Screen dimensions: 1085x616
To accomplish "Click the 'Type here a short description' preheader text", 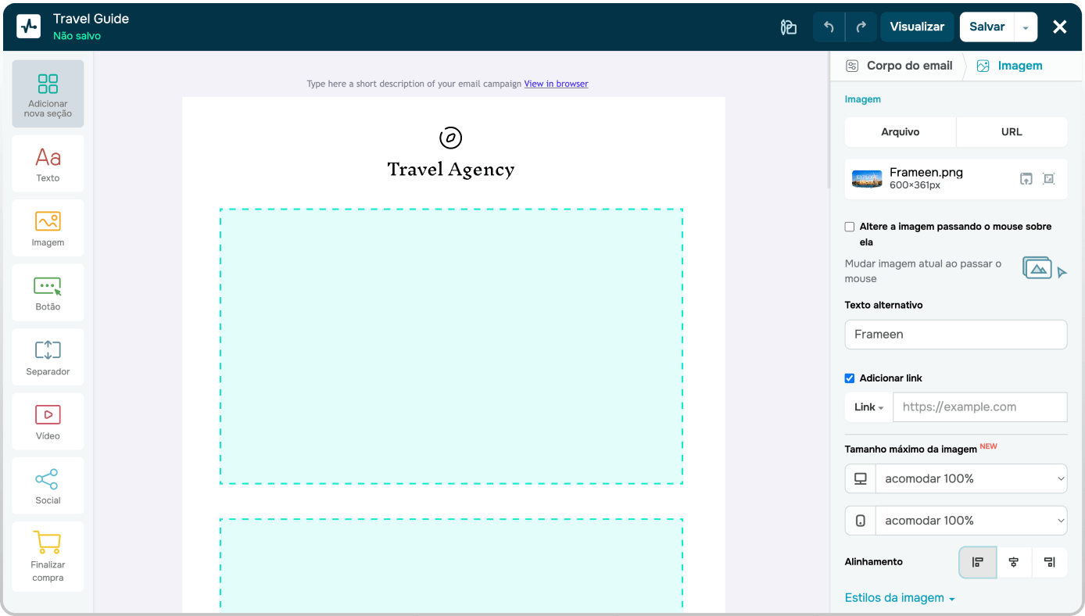I will [x=414, y=84].
